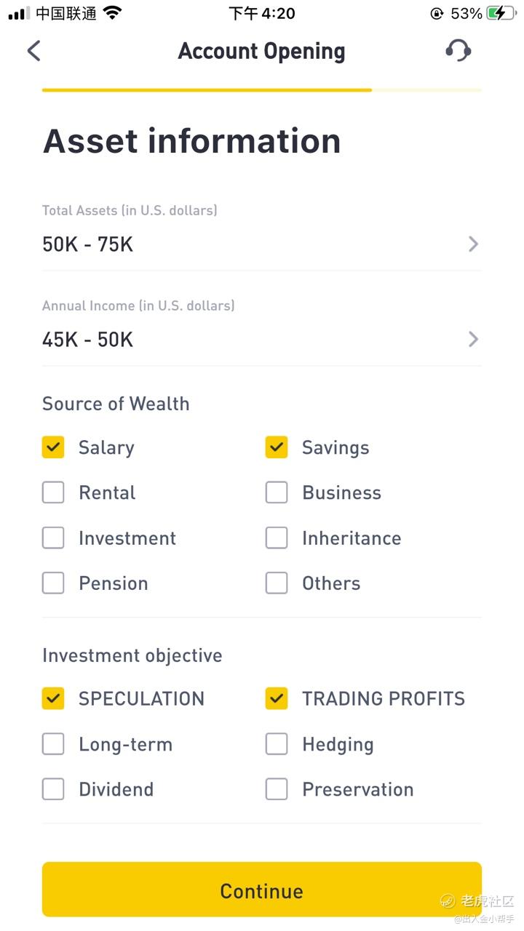Tap the back arrow icon
Image resolution: width=524 pixels, height=931 pixels.
34,51
